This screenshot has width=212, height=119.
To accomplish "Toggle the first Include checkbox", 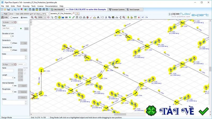I will pyautogui.click(x=25, y=70).
